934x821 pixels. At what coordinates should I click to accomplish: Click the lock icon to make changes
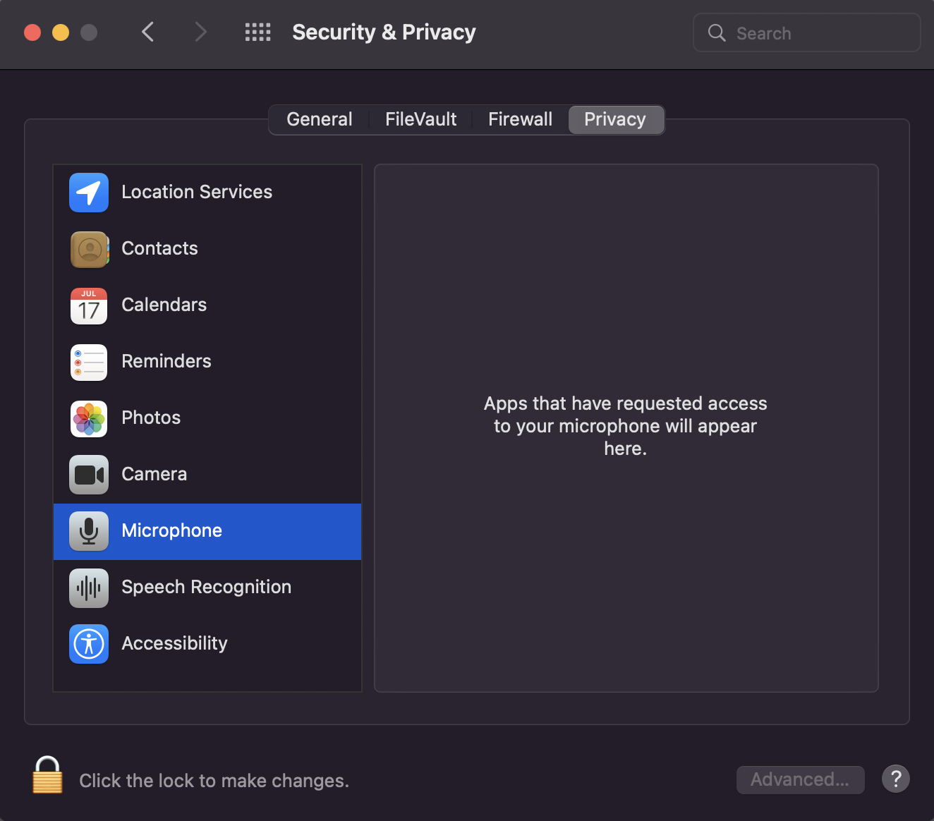tap(47, 774)
